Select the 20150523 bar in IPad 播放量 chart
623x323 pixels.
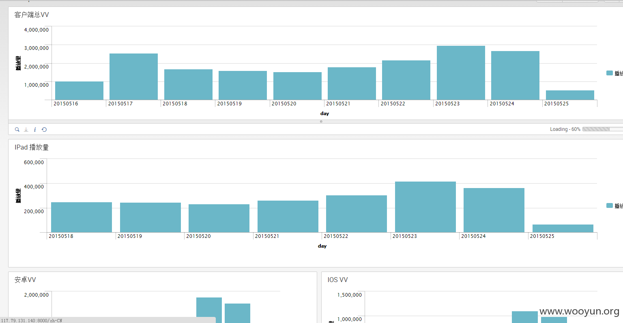coord(425,207)
